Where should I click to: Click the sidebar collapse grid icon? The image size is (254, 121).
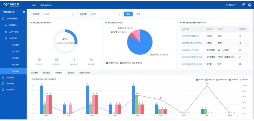tap(24, 12)
